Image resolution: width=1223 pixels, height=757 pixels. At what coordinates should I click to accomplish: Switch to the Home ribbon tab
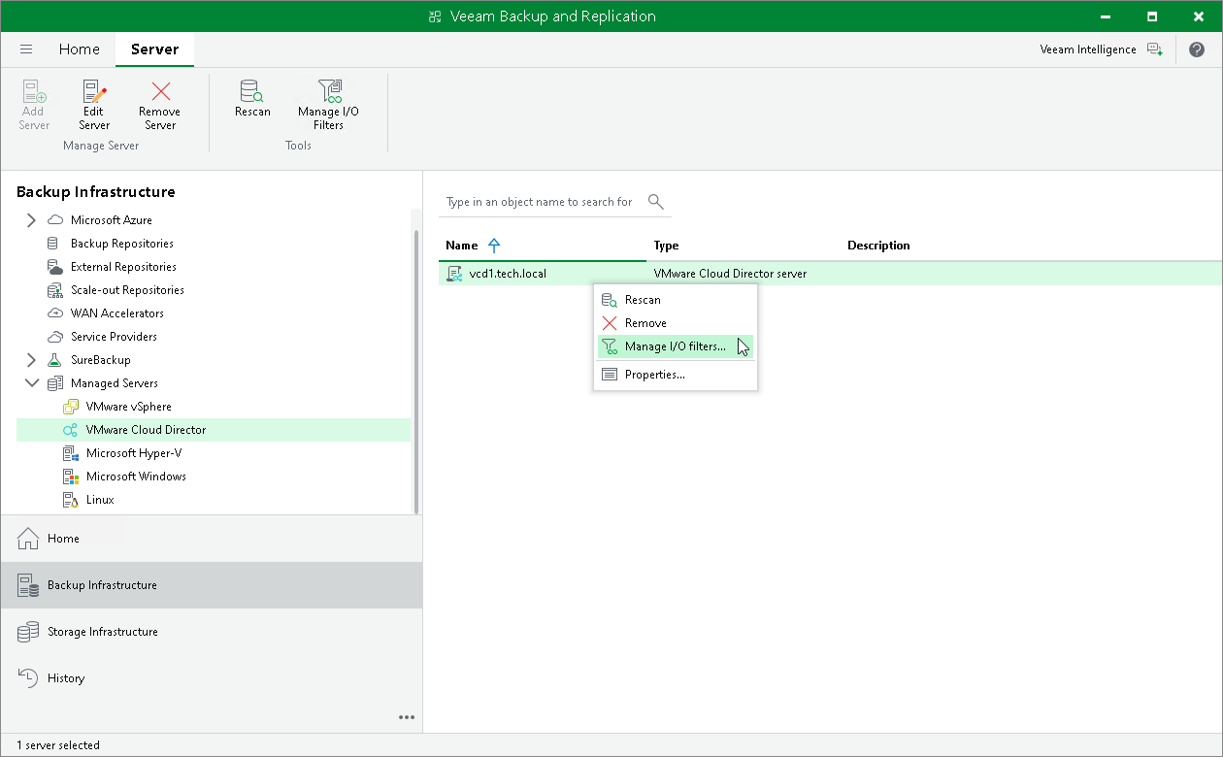(79, 49)
